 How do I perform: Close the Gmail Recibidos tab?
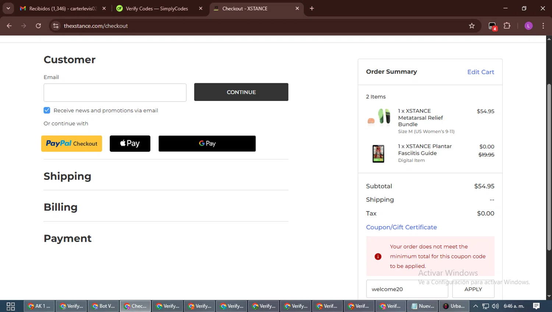pyautogui.click(x=104, y=8)
